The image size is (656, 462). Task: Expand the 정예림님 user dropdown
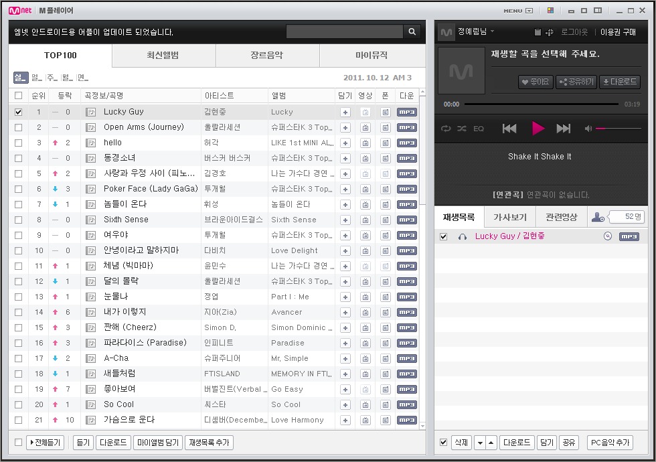coord(493,31)
